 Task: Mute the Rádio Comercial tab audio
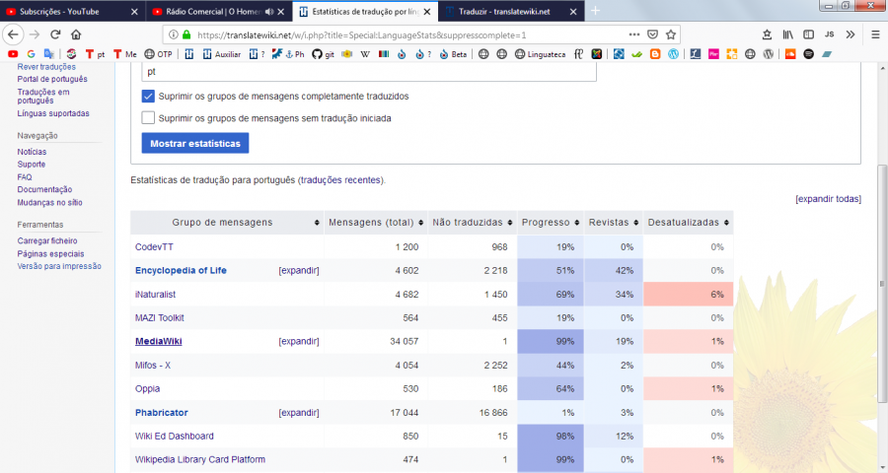coord(269,11)
